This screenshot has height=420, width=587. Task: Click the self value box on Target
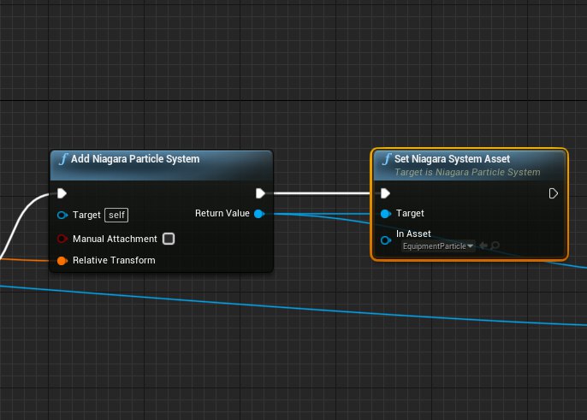tap(116, 215)
